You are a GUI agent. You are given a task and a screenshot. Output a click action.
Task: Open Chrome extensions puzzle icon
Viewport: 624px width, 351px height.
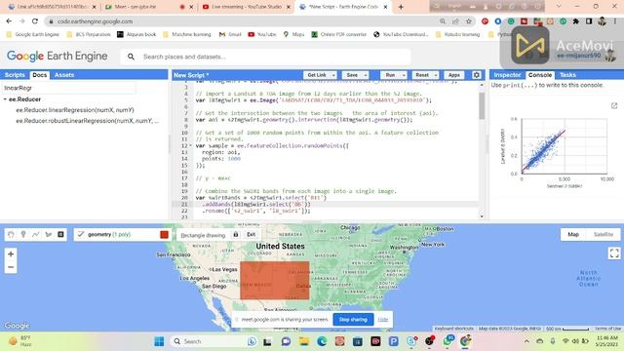576,21
